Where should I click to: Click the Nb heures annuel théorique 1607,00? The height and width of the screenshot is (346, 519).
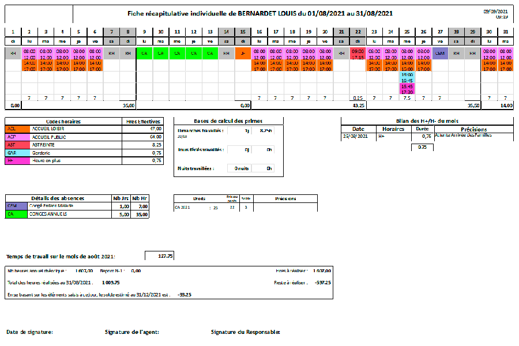[x=84, y=270]
